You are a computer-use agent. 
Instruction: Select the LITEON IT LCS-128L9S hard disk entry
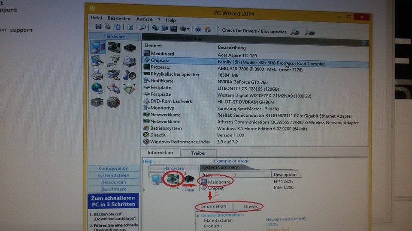click(255, 88)
